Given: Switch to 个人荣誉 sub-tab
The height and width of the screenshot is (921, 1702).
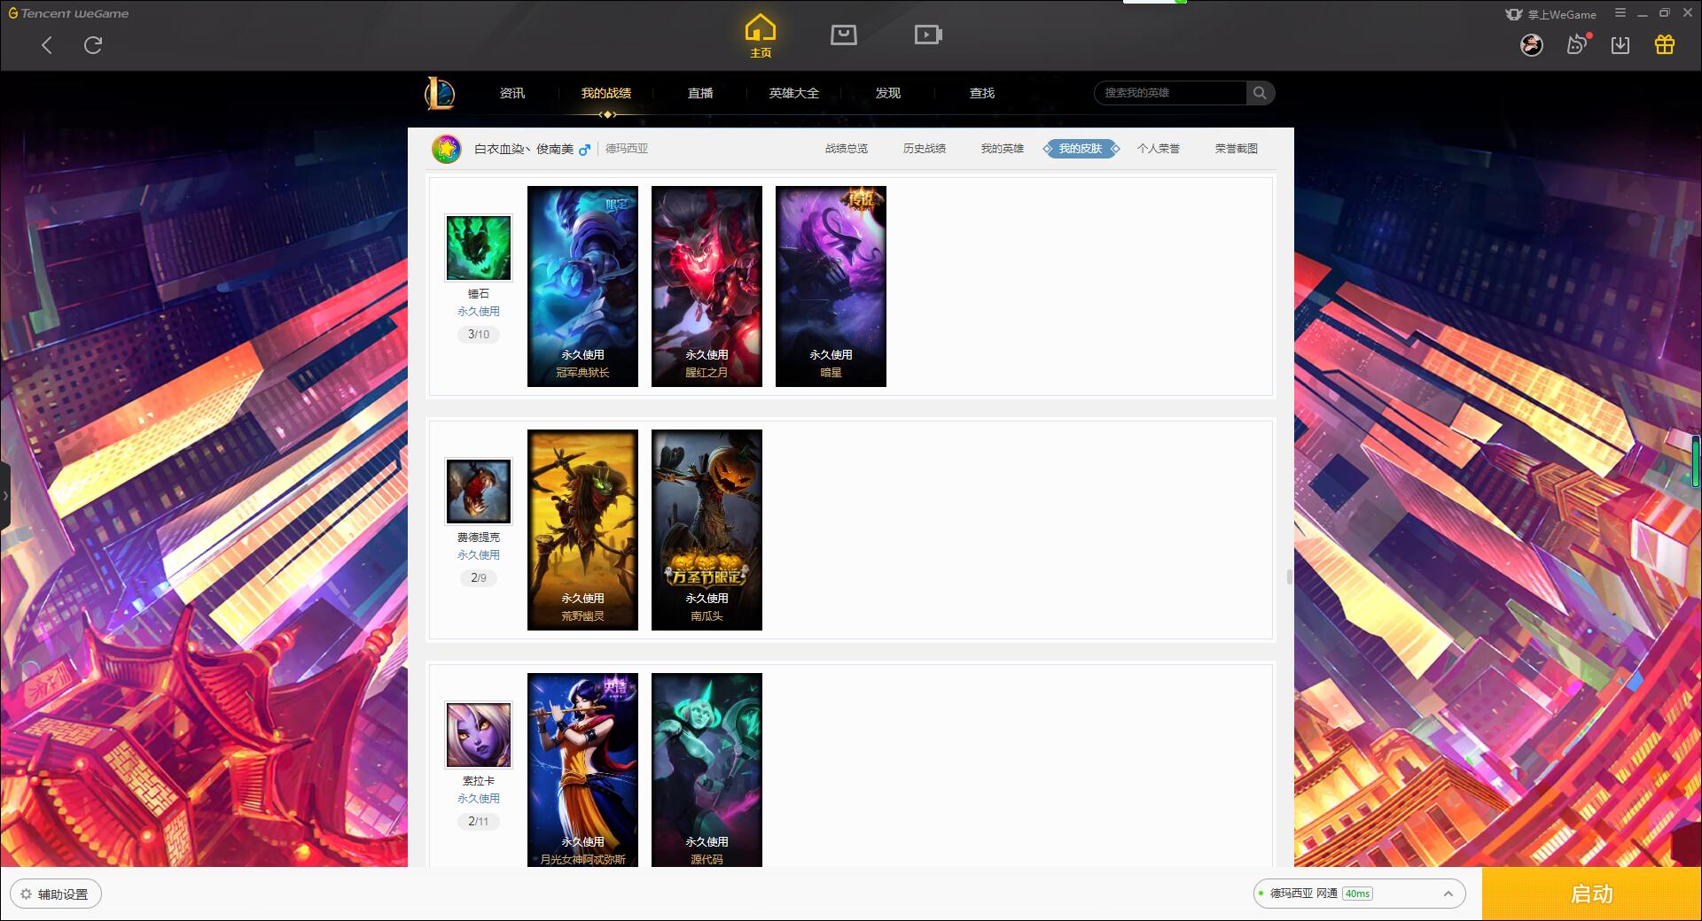Looking at the screenshot, I should (1159, 149).
